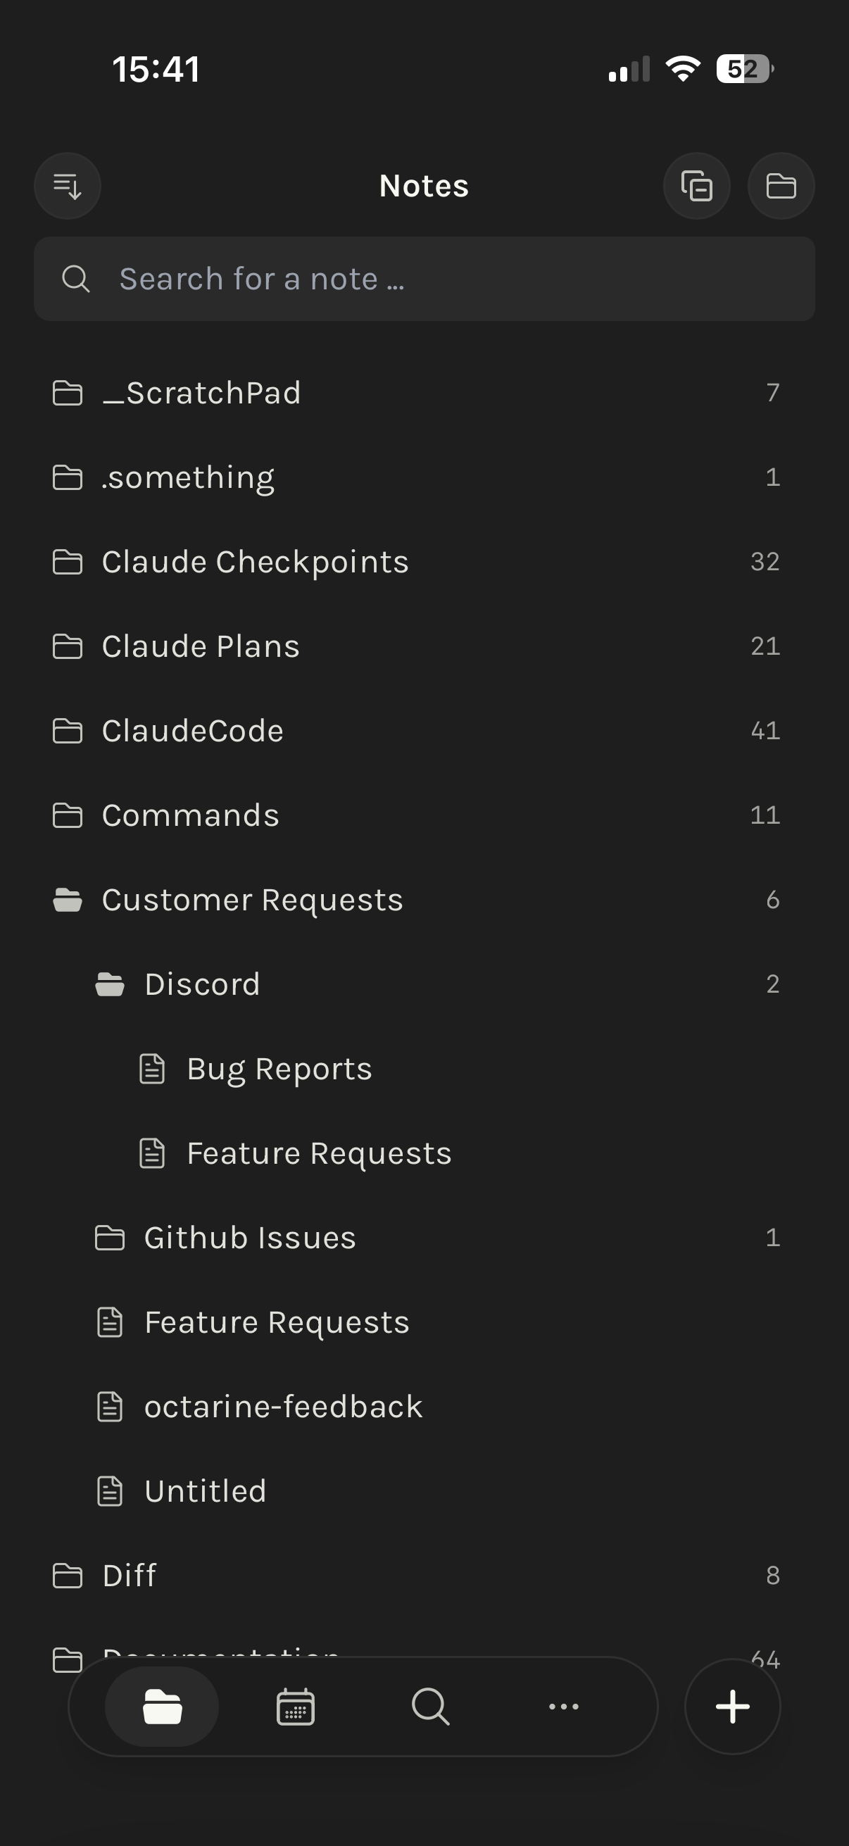The image size is (849, 1846).
Task: Collapse the Customer Requests folder
Action: pos(252,900)
